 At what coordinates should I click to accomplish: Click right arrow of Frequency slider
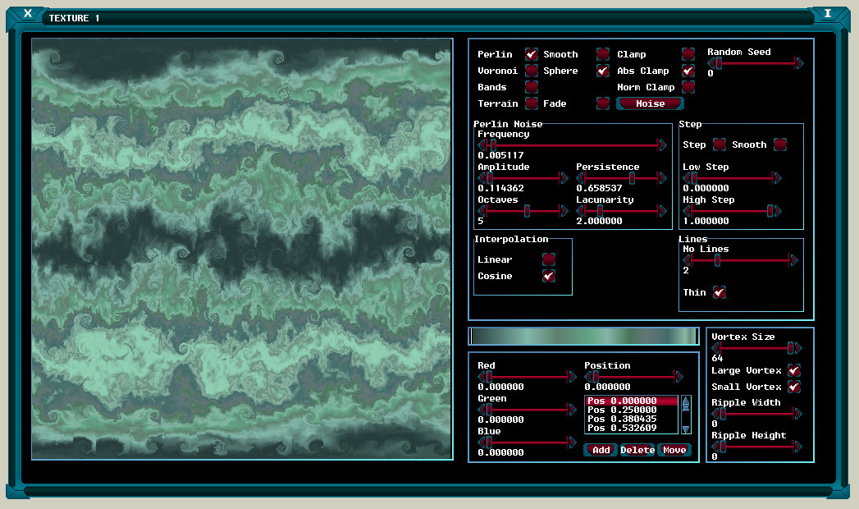(663, 145)
